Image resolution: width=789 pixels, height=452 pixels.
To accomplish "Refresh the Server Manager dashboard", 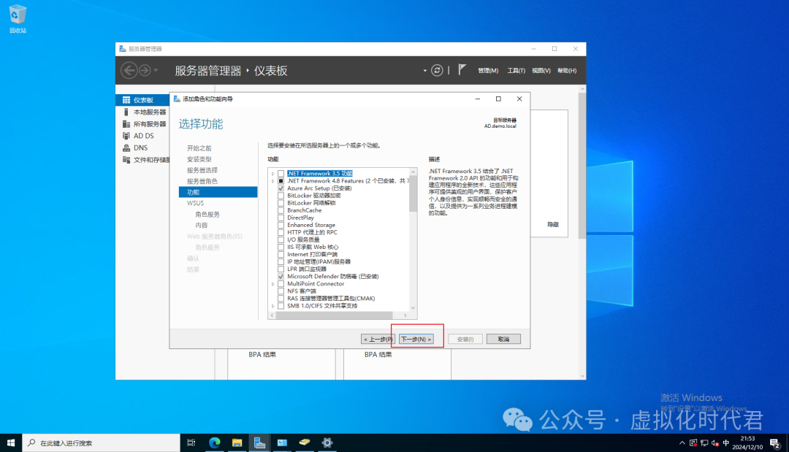I will coord(437,70).
